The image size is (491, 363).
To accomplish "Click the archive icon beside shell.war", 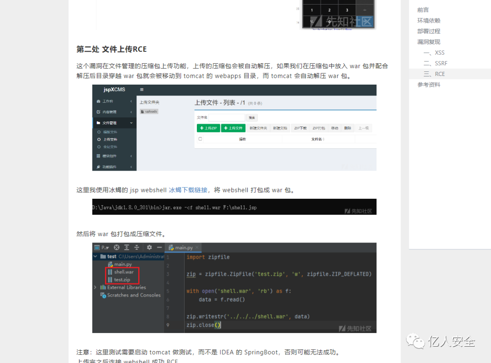I will point(110,272).
